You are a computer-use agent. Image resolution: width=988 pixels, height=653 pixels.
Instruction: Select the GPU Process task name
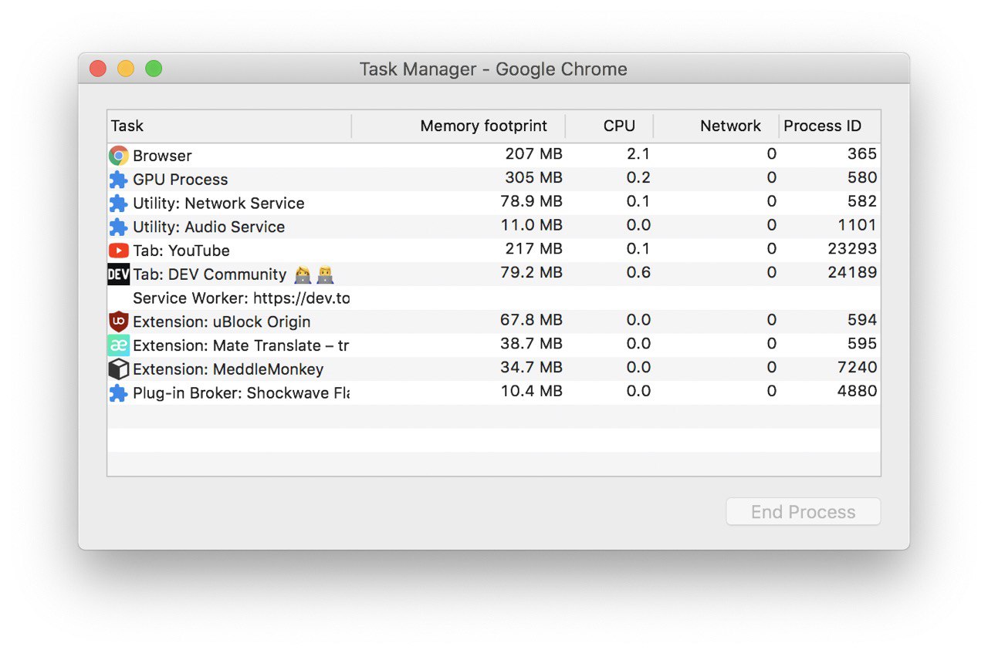click(x=181, y=180)
